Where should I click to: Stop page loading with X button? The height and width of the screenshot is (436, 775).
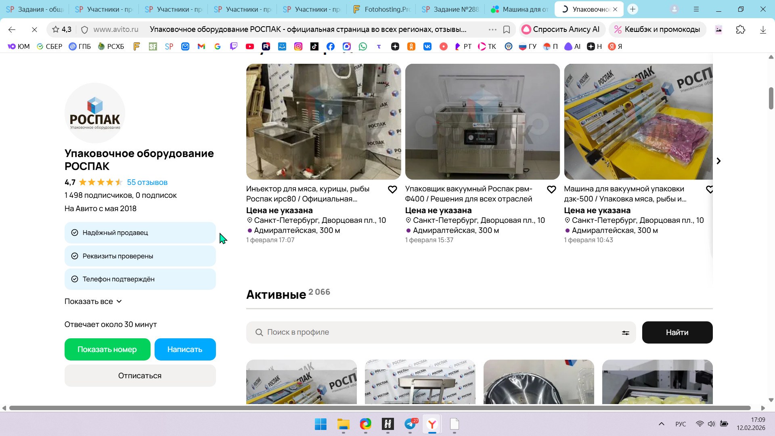(x=34, y=29)
